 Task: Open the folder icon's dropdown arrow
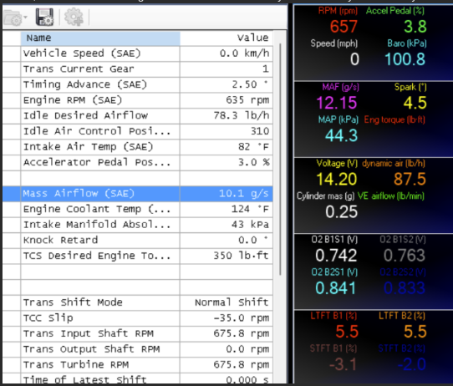point(25,18)
